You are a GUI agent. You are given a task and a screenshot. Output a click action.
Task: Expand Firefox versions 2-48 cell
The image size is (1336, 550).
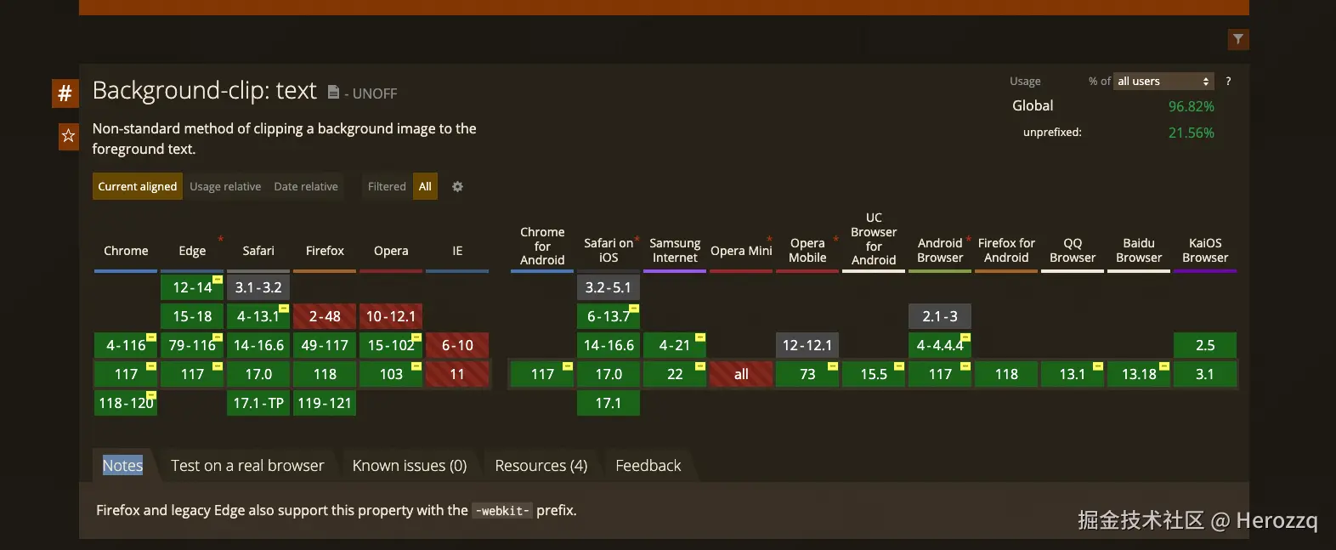click(x=324, y=316)
